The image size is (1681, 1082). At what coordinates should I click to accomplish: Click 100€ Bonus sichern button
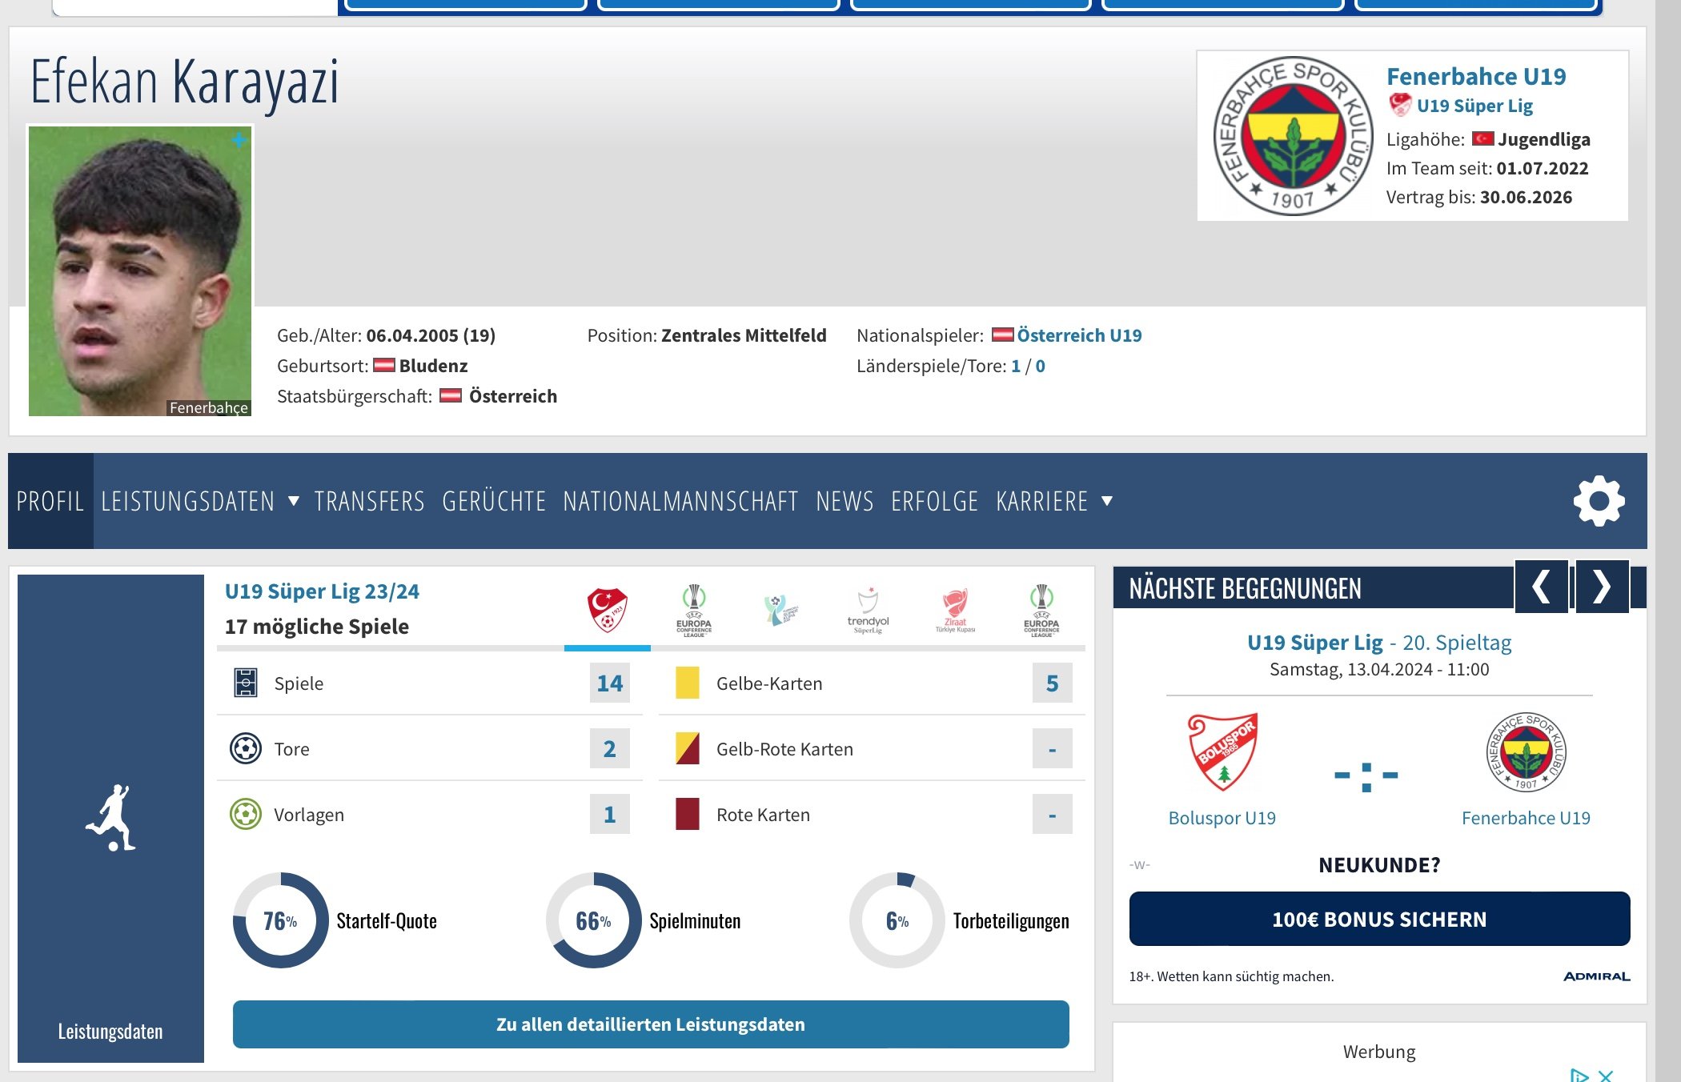click(x=1379, y=919)
